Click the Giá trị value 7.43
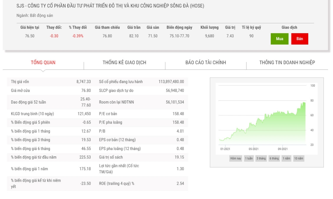Image resolution: width=333 pixels, height=199 pixels. [x=230, y=36]
